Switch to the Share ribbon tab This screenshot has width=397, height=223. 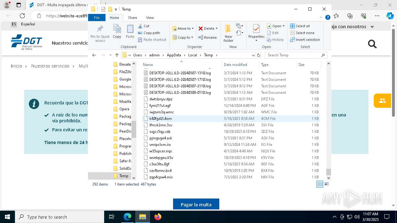(x=132, y=18)
